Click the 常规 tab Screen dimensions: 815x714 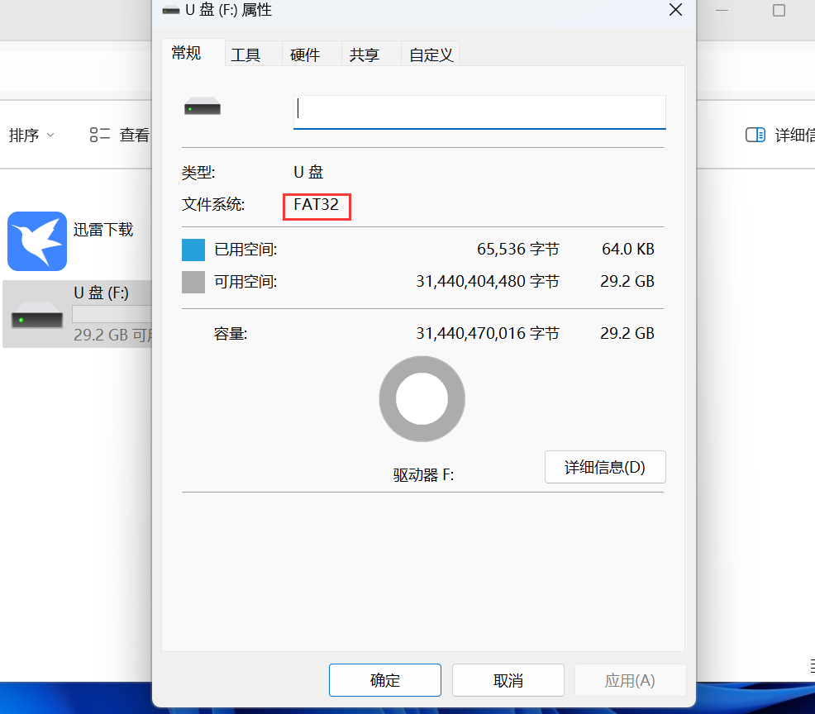tap(186, 53)
